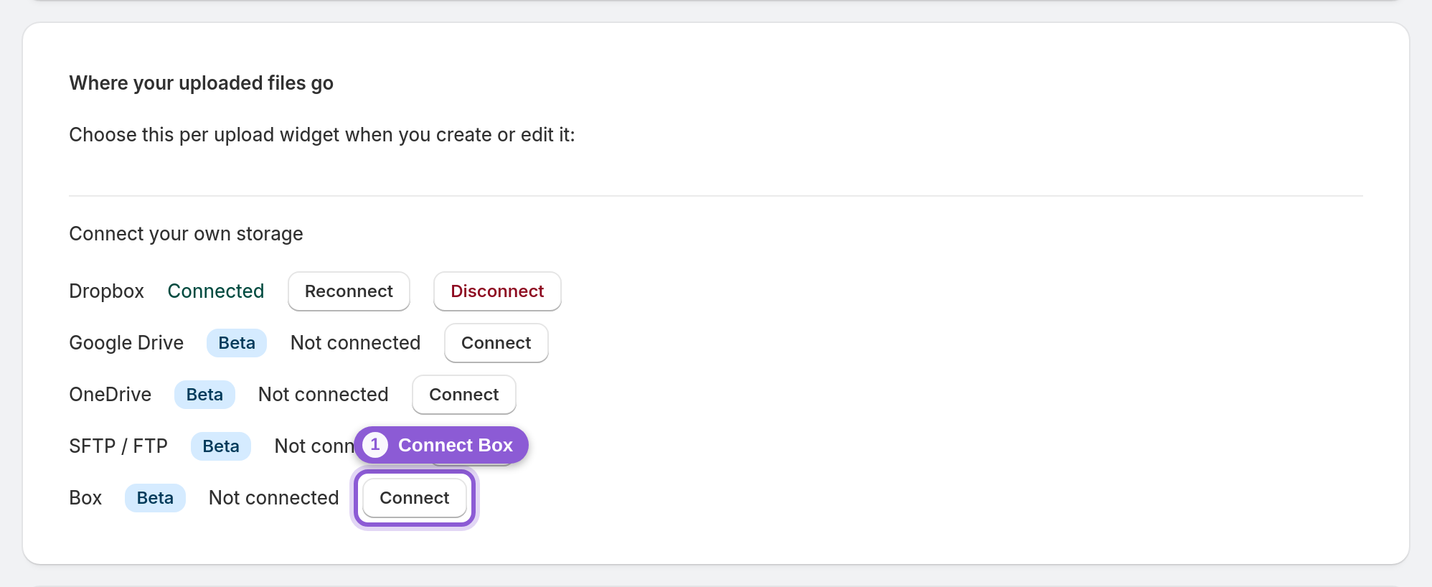Screen dimensions: 1432x587
Task: Click the Dropbox 'Connected' status text
Action: pos(216,291)
